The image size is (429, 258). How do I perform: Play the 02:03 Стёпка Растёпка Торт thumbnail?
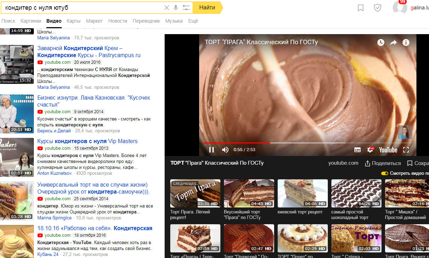pyautogui.click(x=356, y=238)
